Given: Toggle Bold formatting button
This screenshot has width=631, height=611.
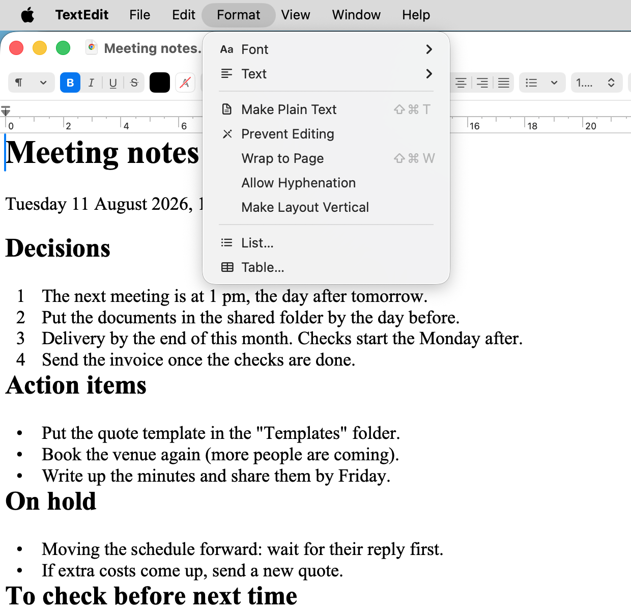Looking at the screenshot, I should click(70, 82).
